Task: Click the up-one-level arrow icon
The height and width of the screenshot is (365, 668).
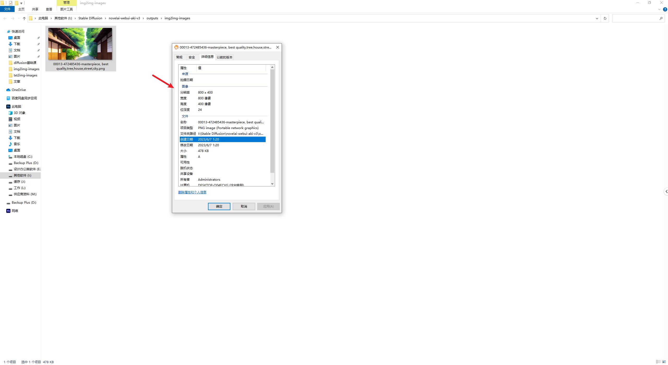Action: (x=24, y=18)
